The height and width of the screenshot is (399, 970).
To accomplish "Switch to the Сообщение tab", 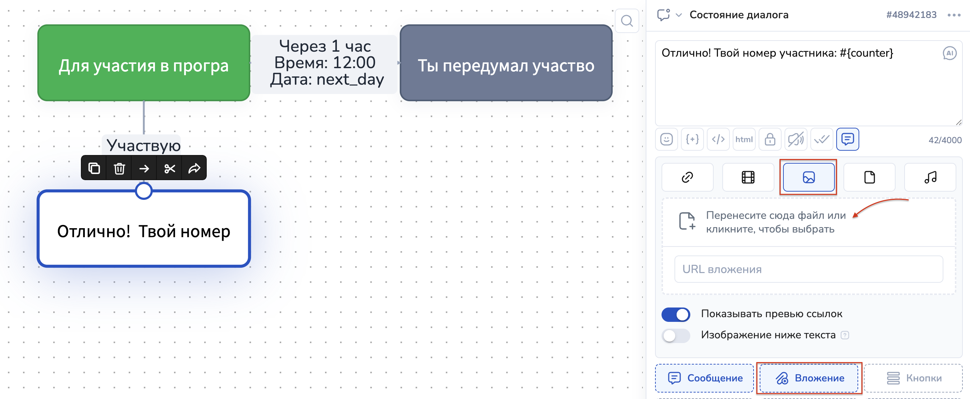I will pos(704,378).
